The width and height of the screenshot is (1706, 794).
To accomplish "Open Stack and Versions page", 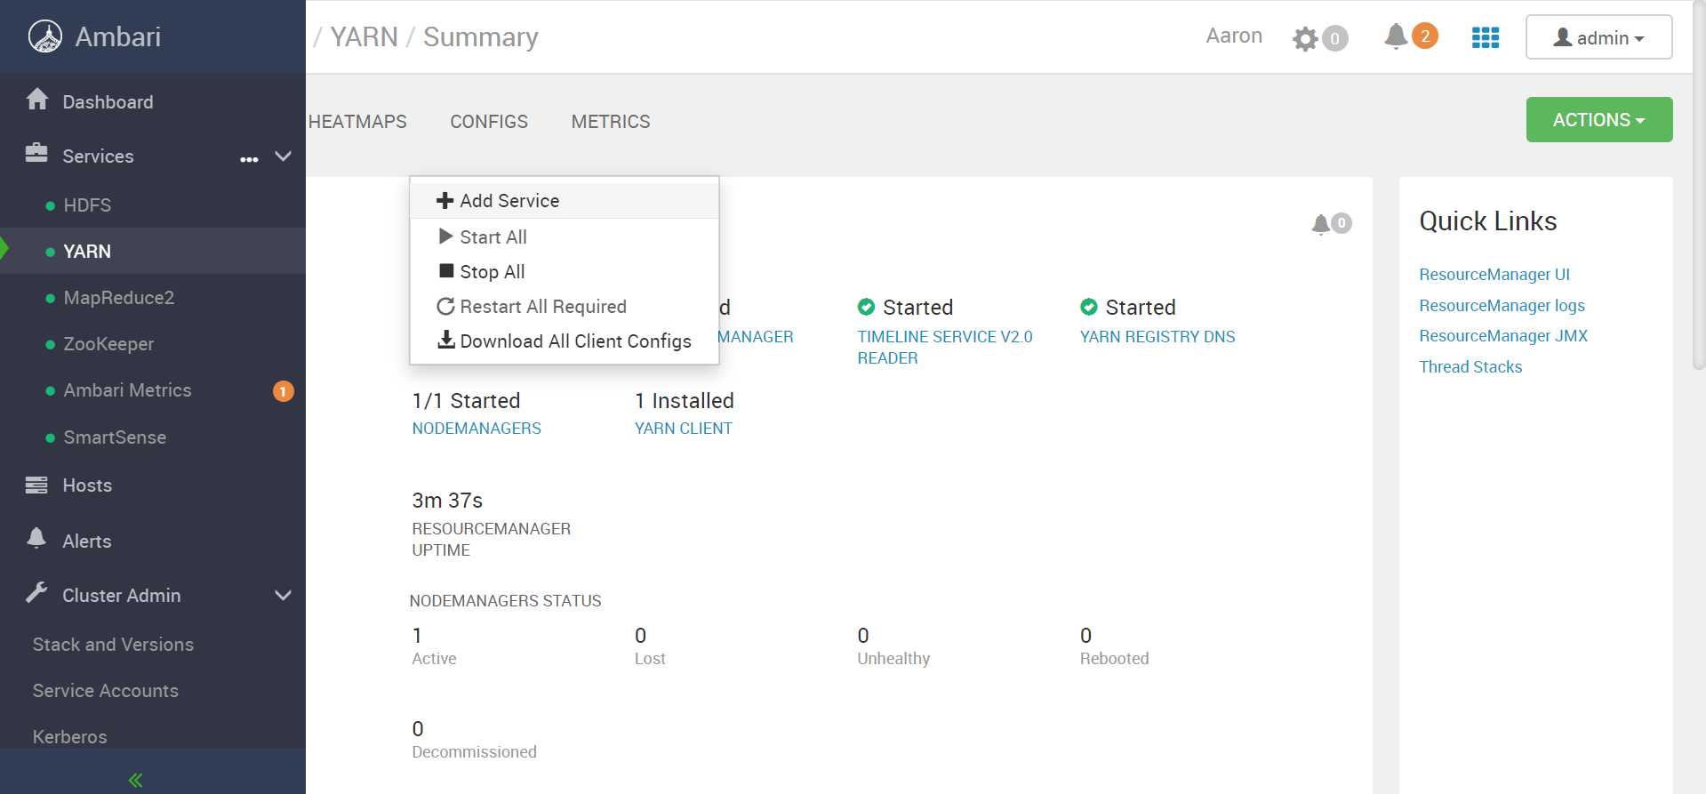I will [113, 645].
